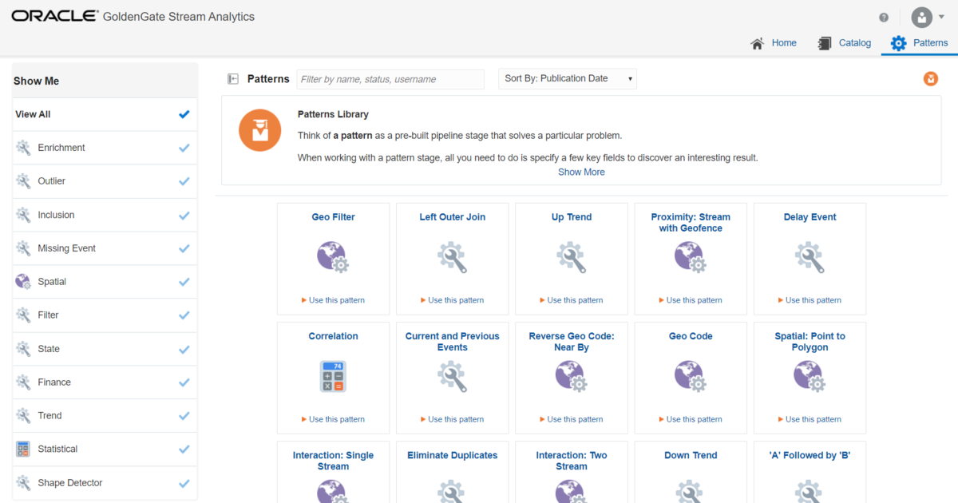Toggle the Filter category checkmark
The height and width of the screenshot is (503, 958).
(184, 315)
